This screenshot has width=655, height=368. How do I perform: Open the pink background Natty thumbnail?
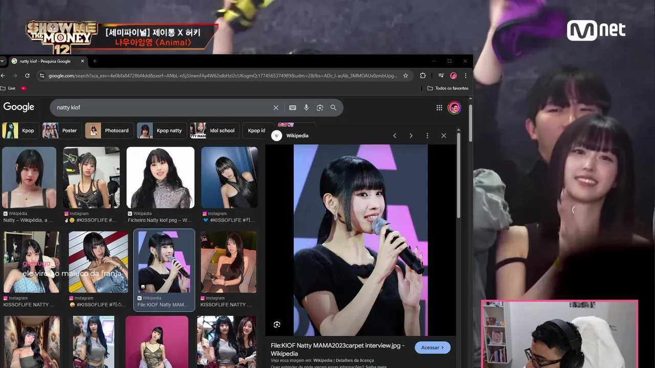pyautogui.click(x=157, y=342)
